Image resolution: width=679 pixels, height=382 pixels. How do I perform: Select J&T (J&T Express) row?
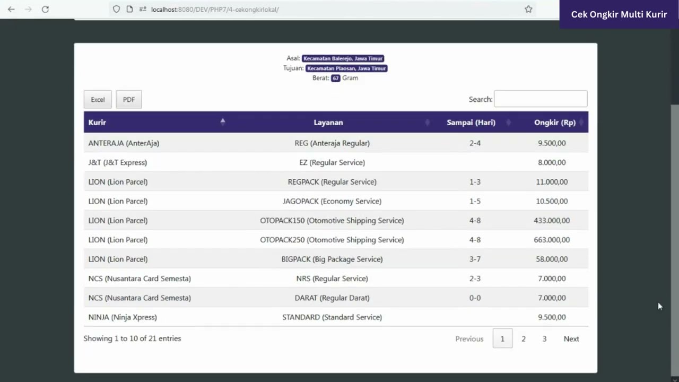tap(336, 162)
